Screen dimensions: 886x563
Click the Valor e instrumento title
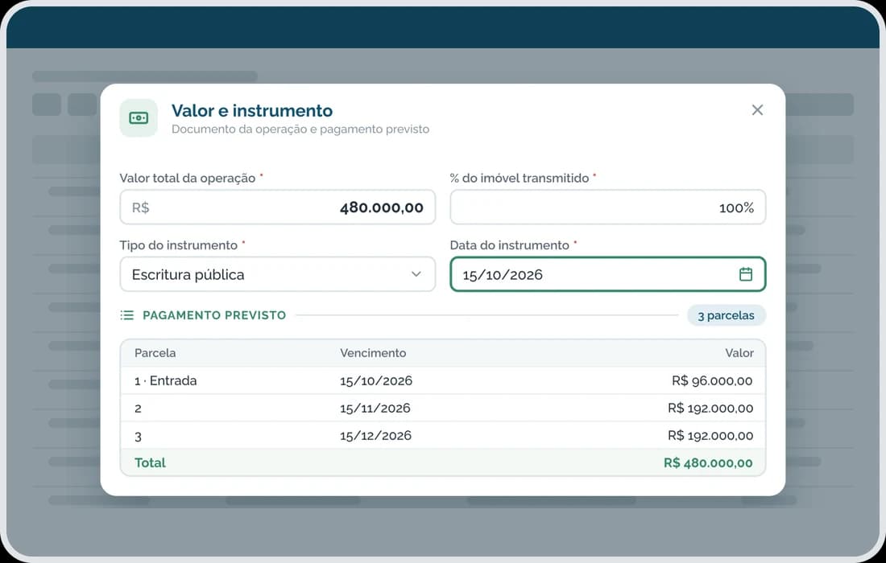click(252, 110)
